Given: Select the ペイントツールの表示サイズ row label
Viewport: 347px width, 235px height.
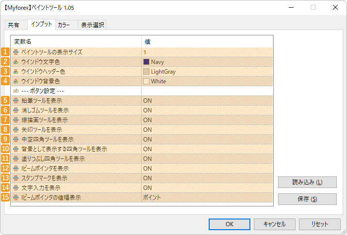Looking at the screenshot, I should point(52,52).
